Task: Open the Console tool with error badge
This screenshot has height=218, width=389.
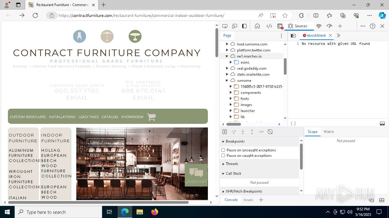Action: 280,26
